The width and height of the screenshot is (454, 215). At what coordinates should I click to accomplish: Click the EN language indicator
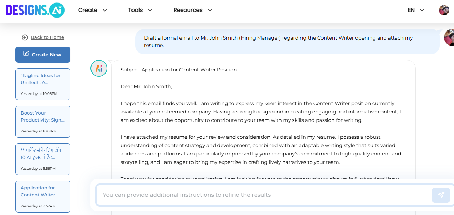click(411, 10)
